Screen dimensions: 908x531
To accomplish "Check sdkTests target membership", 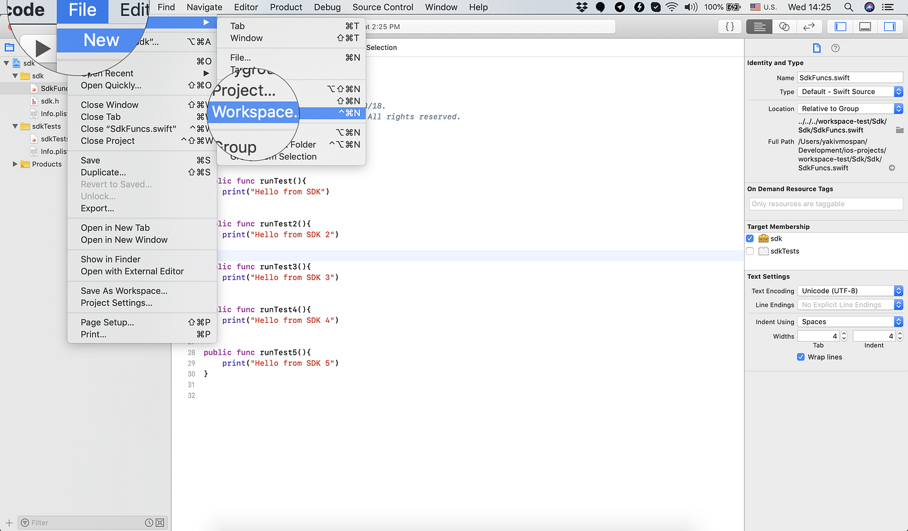I will 750,251.
